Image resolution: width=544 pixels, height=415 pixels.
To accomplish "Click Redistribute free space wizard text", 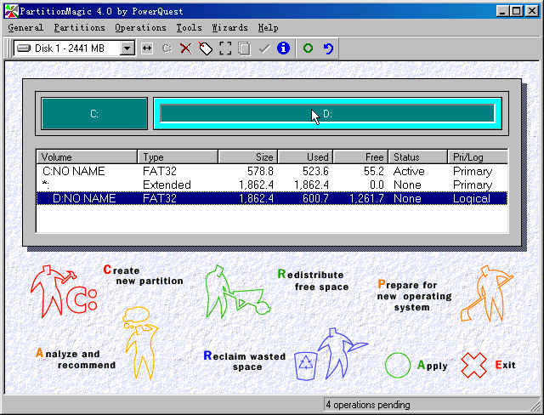I will pos(313,281).
